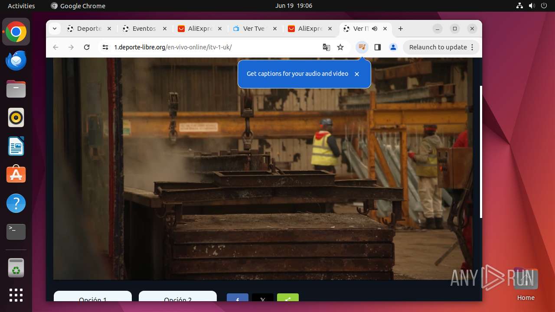Image resolution: width=555 pixels, height=312 pixels.
Task: Click Relaunch to update button
Action: pyautogui.click(x=441, y=47)
